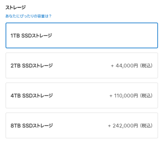Choose the storage upgrade costing 44,000円

point(82,66)
